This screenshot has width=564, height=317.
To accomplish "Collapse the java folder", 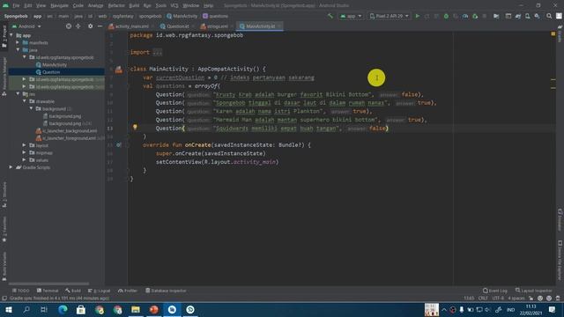I will coord(18,50).
